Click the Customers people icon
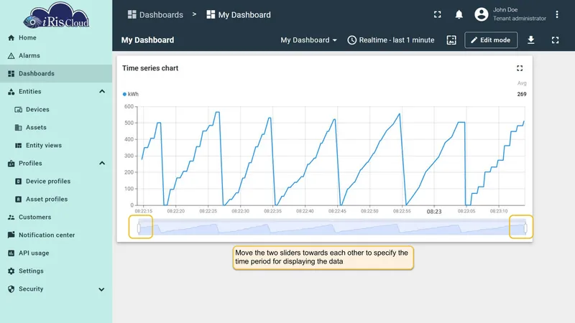This screenshot has height=323, width=575. [x=11, y=217]
